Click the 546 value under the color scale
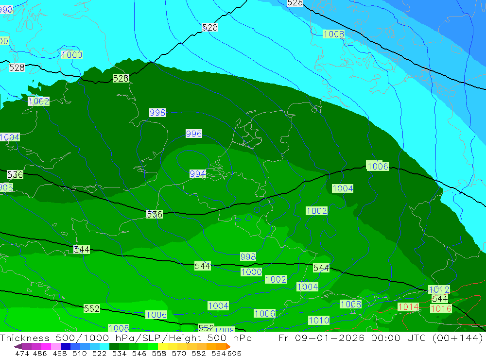This screenshot has width=486, height=356. pos(139,353)
